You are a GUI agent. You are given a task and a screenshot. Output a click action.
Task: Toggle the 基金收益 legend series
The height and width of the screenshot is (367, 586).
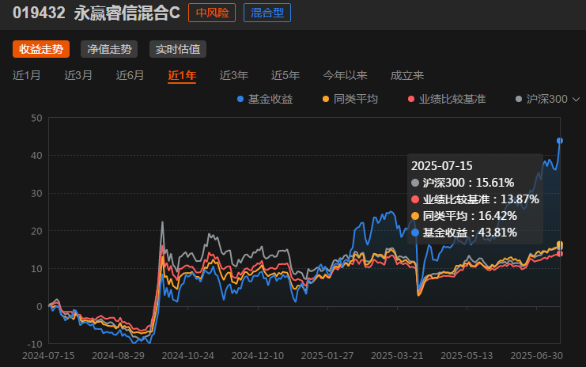266,99
